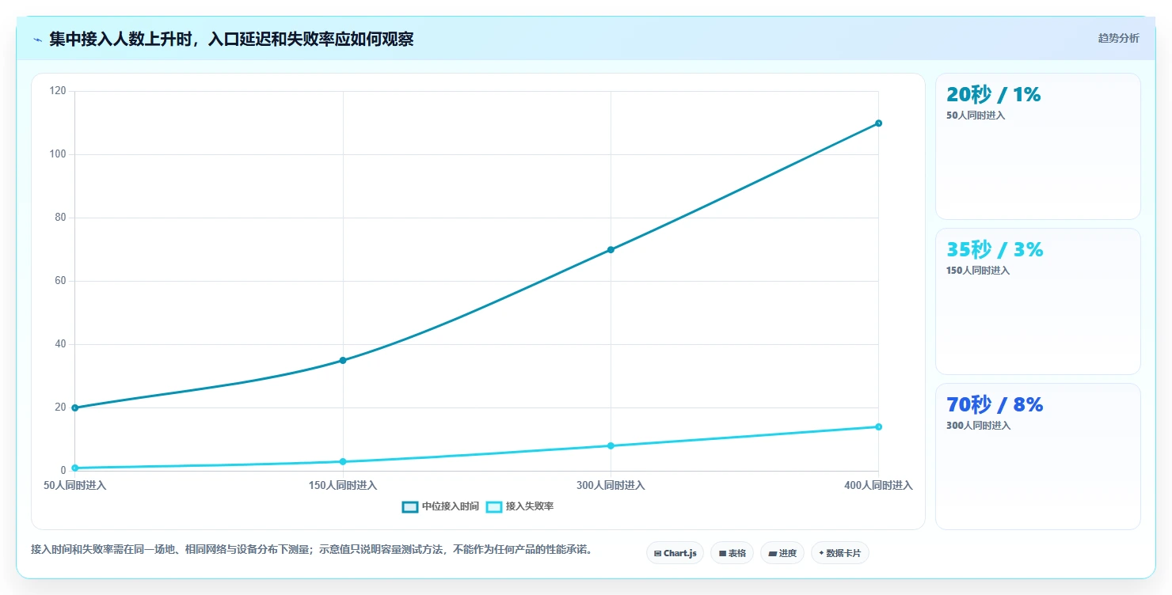The height and width of the screenshot is (595, 1172).
Task: Click failure rate point at 400人同时进入
Action: click(878, 426)
